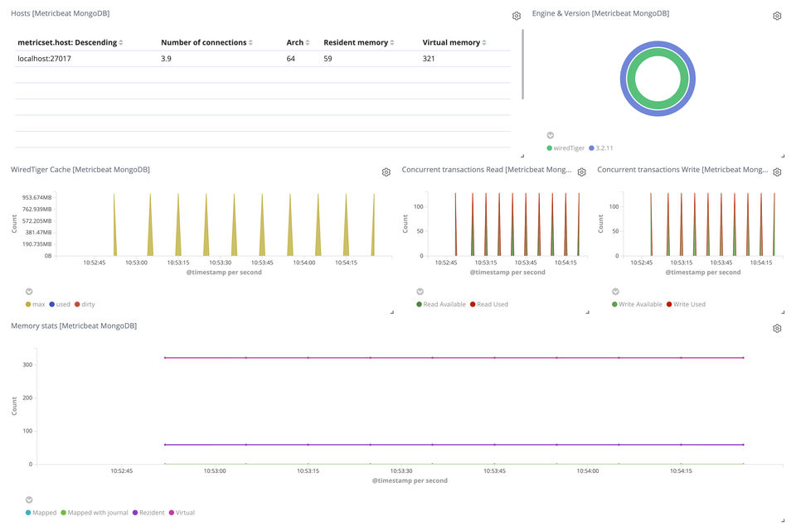Click Virtual memory column header
This screenshot has width=796, height=531.
pyautogui.click(x=451, y=42)
